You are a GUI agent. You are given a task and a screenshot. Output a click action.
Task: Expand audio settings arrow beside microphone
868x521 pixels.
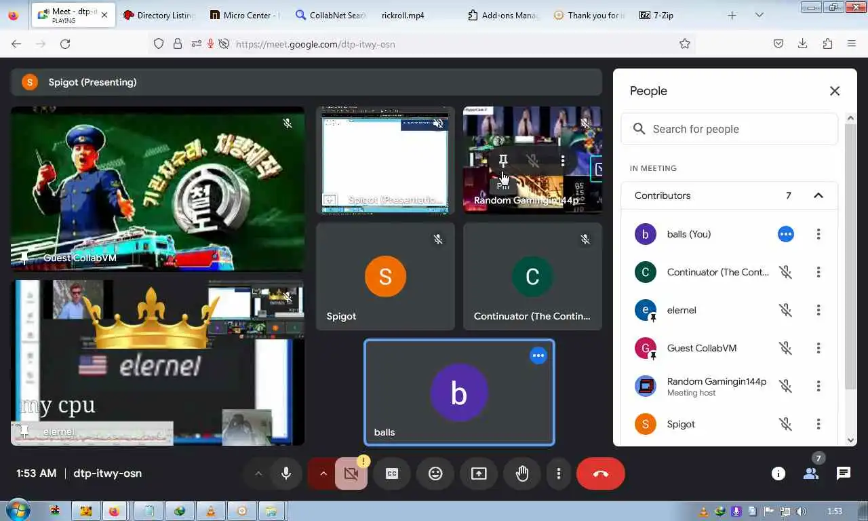[x=258, y=474]
